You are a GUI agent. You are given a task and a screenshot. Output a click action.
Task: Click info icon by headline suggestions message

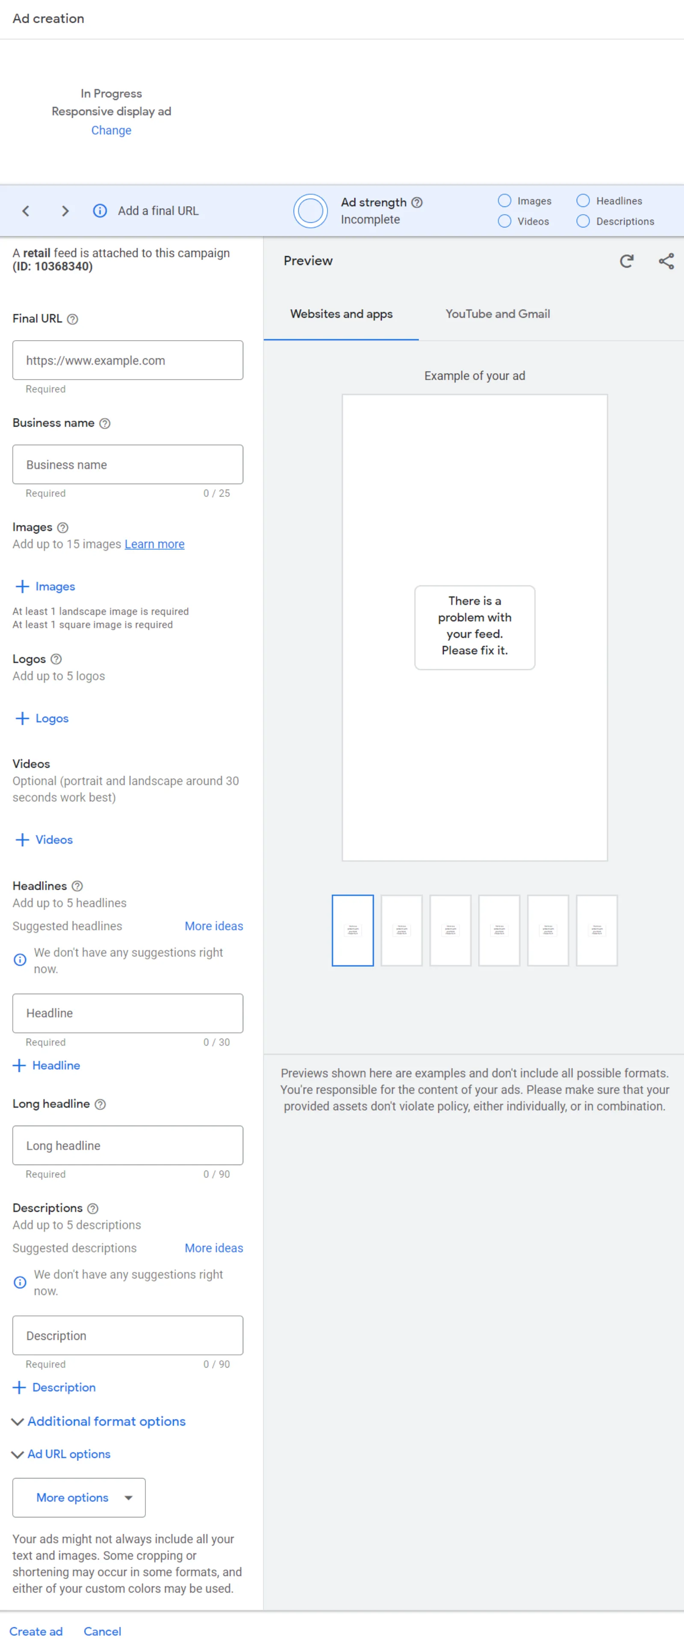[x=20, y=960]
